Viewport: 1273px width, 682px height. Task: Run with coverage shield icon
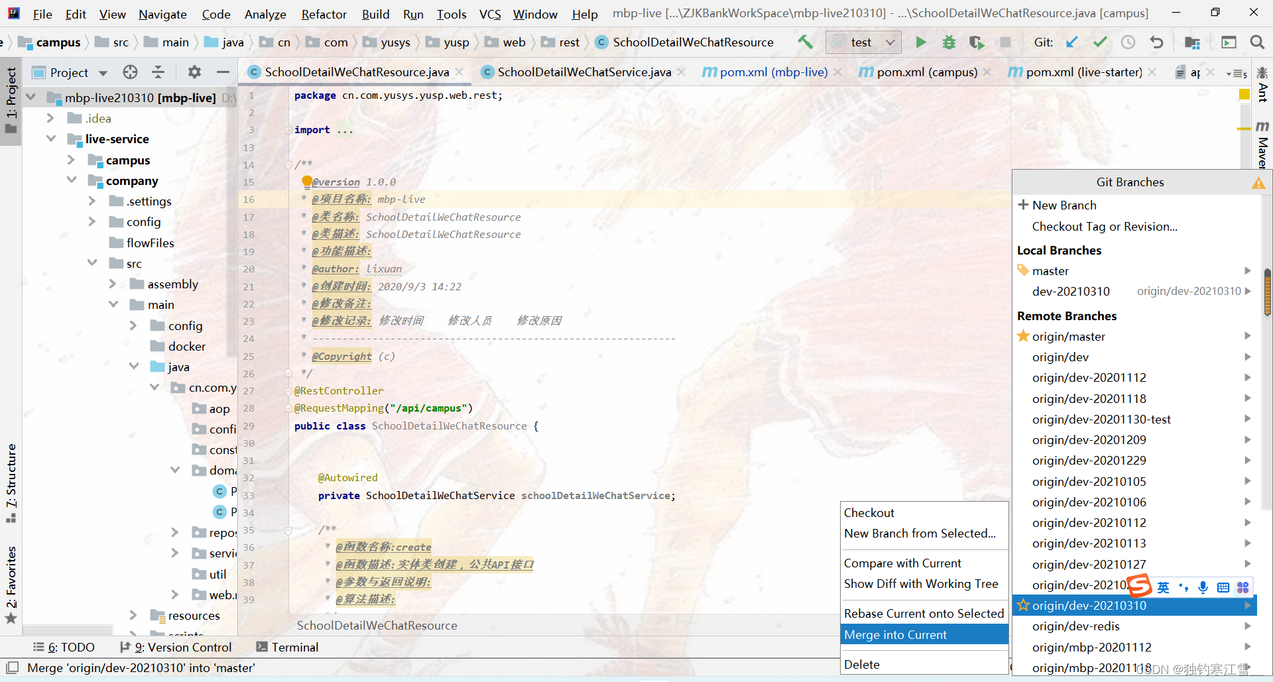point(977,42)
